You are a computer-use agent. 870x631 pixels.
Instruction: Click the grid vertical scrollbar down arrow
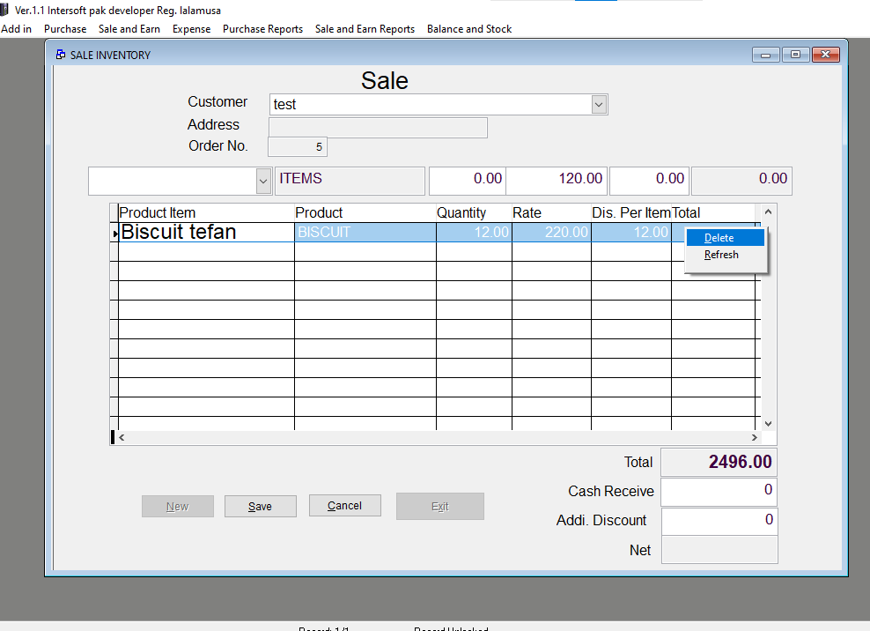coord(767,422)
